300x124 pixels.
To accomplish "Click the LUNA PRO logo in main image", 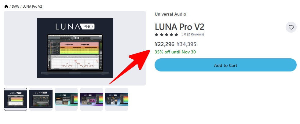I will coord(75,27).
